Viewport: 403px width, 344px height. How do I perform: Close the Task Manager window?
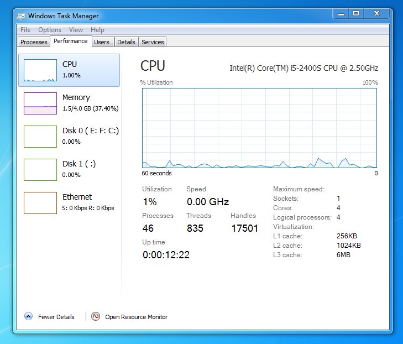coord(377,14)
